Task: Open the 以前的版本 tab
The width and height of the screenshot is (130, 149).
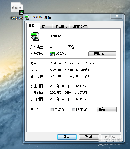Action: [79, 26]
